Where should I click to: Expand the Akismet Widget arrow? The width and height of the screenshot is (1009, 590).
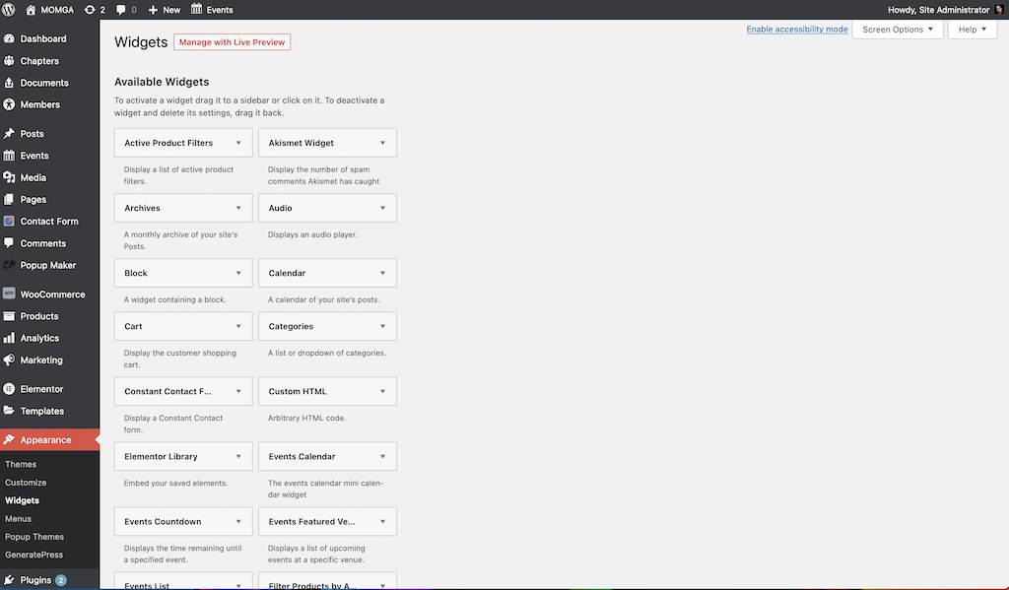point(382,143)
